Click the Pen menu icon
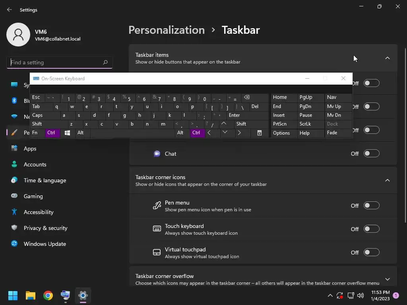The height and width of the screenshot is (305, 407). click(157, 206)
